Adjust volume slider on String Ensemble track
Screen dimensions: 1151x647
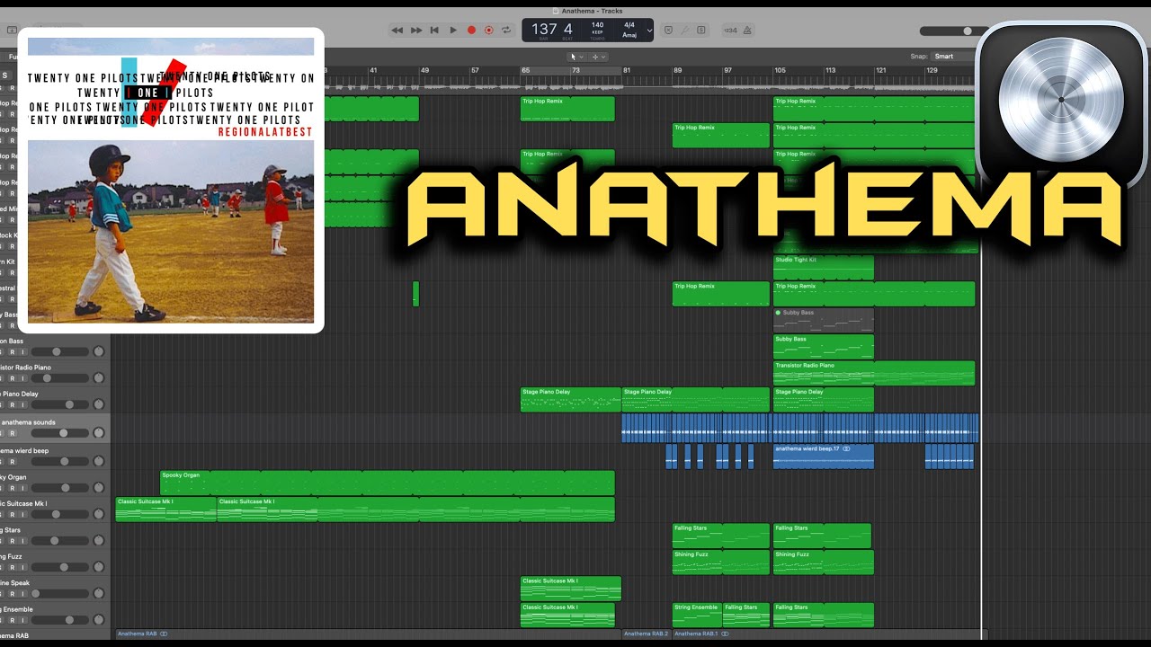click(x=61, y=620)
